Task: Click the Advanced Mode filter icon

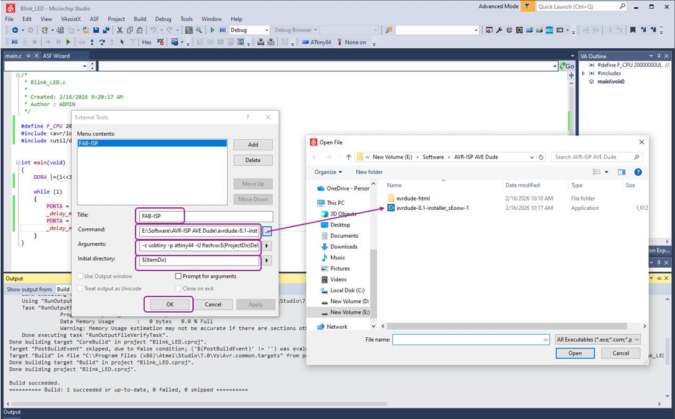Action: (527, 6)
